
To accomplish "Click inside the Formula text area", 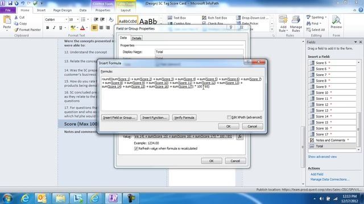I will pyautogui.click(x=182, y=93).
